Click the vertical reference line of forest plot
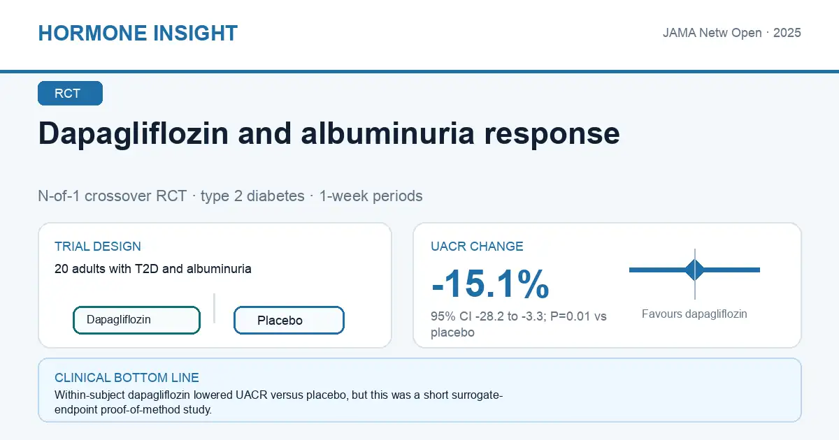 click(695, 274)
